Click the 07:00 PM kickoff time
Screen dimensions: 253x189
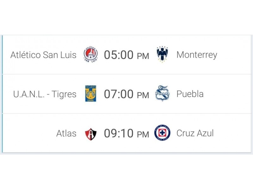point(126,94)
